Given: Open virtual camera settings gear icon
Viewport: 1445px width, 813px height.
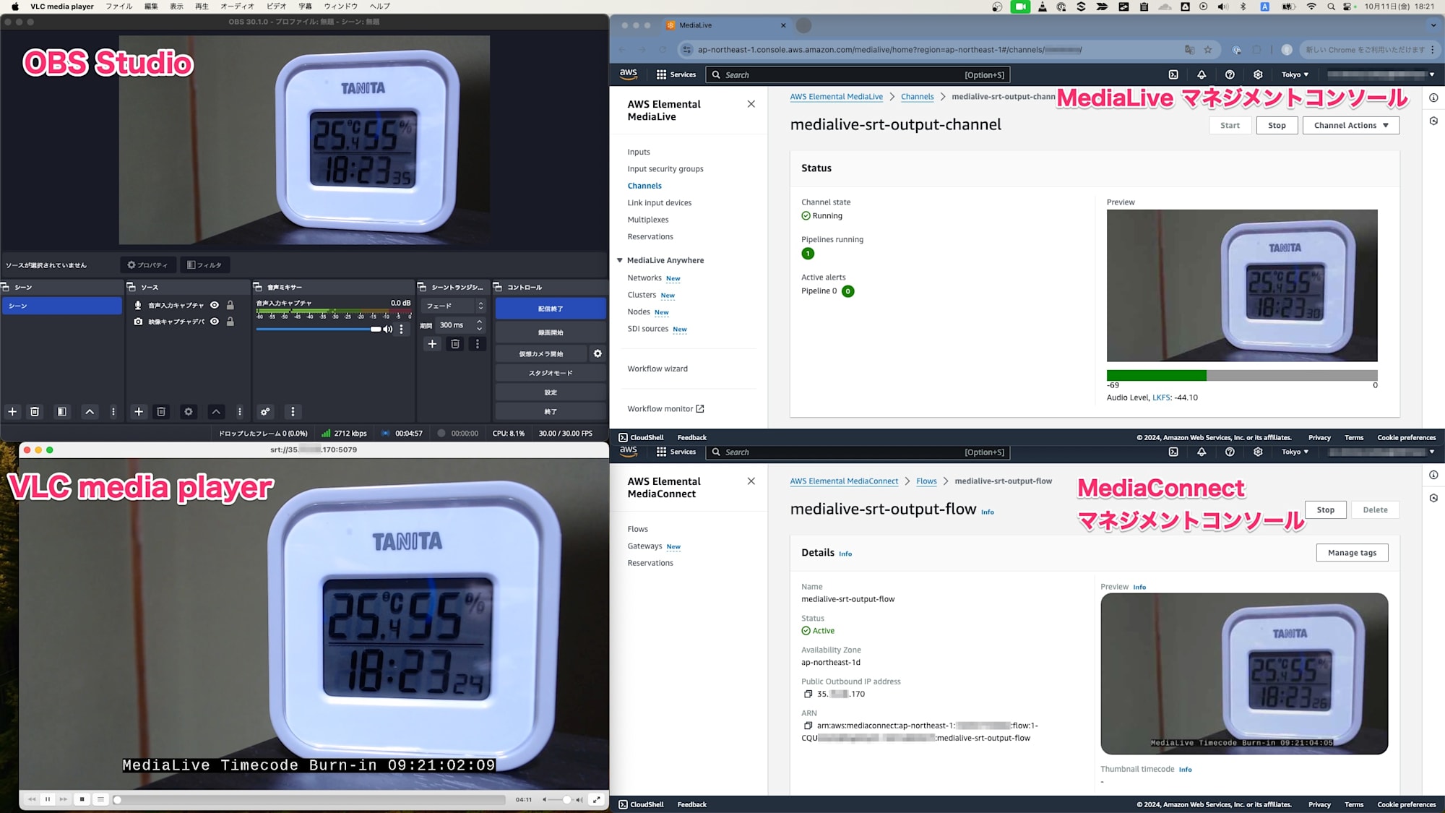Looking at the screenshot, I should tap(598, 354).
